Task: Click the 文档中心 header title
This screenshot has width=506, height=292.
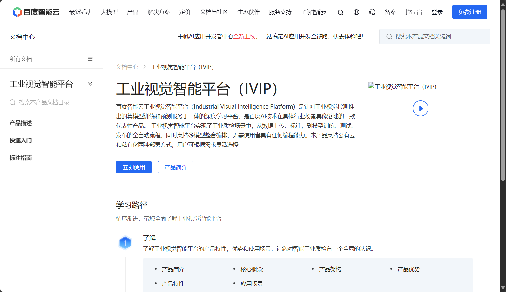Action: tap(22, 37)
